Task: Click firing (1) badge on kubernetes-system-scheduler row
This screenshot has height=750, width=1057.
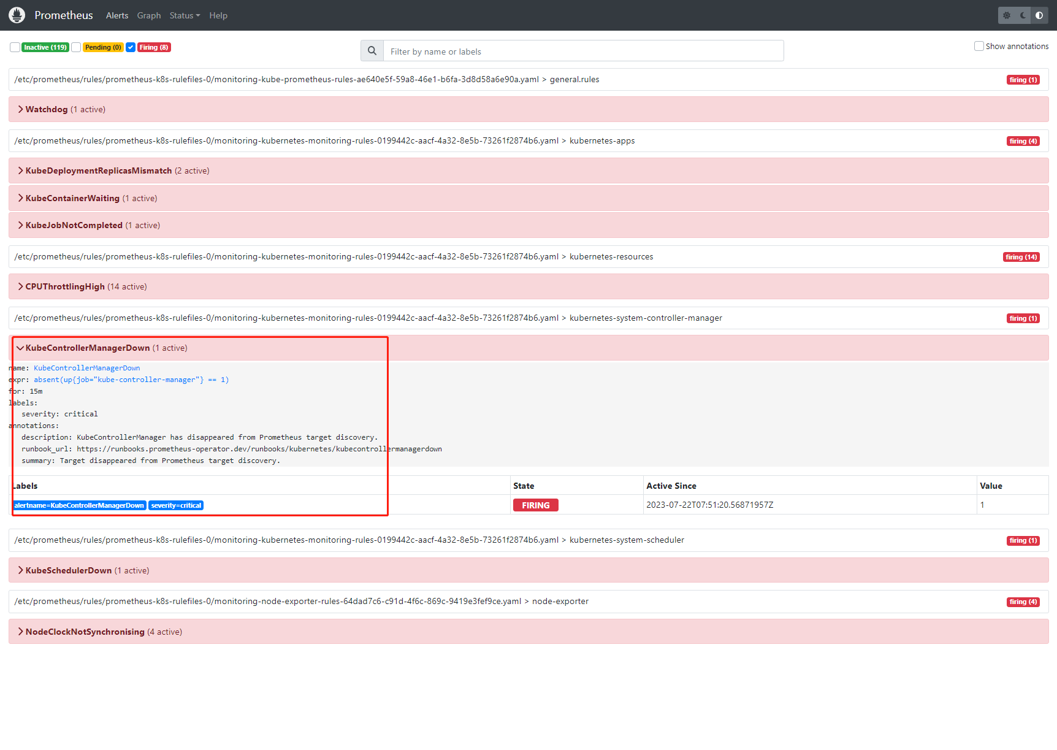Action: pyautogui.click(x=1023, y=540)
